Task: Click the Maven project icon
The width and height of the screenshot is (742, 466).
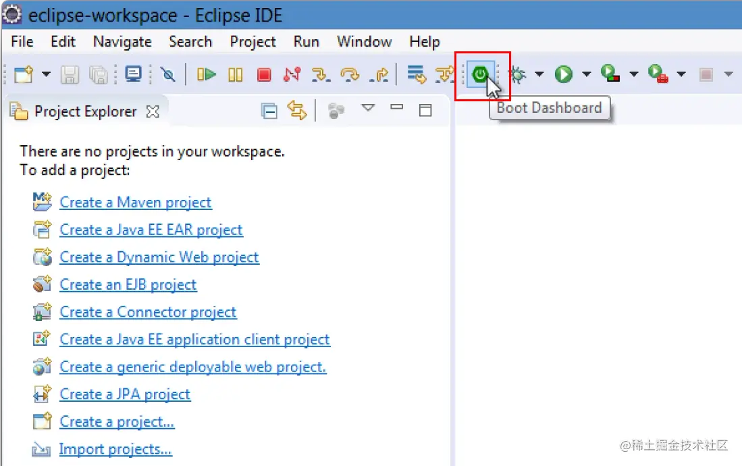Action: click(x=42, y=201)
